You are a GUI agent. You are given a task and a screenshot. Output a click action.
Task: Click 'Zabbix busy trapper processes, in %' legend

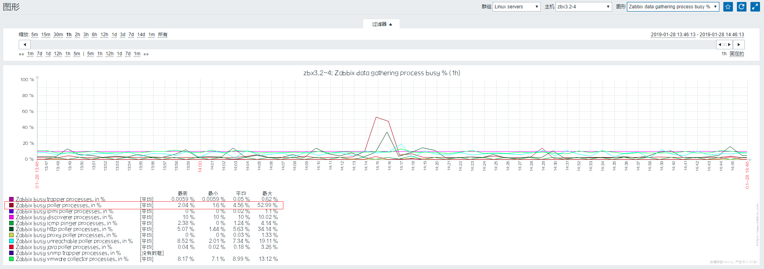coord(61,199)
